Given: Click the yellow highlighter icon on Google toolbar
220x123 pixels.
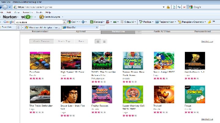Looking at the screenshot, I should pyautogui.click(x=209, y=22).
